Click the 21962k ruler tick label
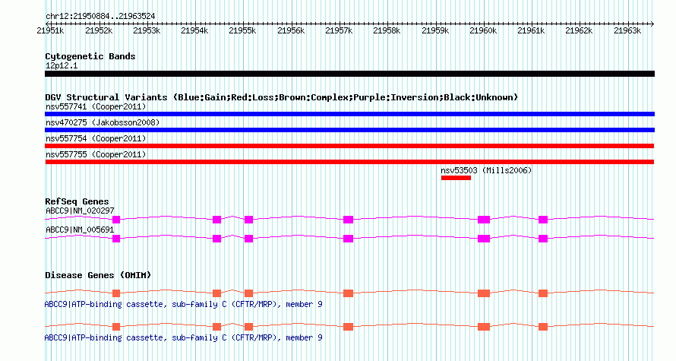The width and height of the screenshot is (676, 361). coord(579,30)
